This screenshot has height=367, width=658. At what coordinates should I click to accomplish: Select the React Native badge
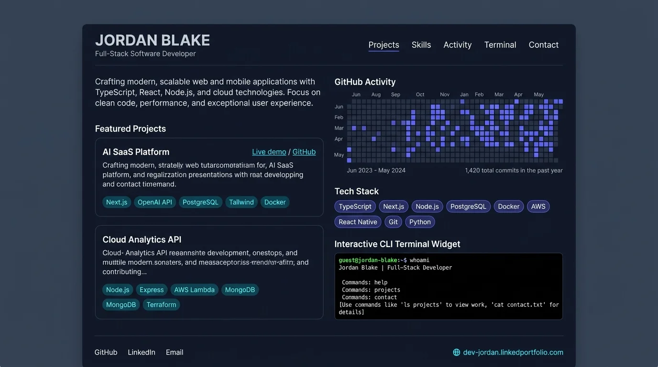(x=358, y=222)
